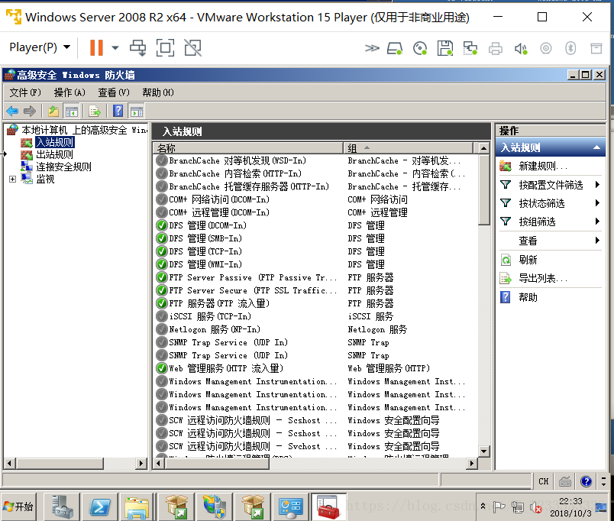Click the VMware hard disk device icon

[x=395, y=49]
